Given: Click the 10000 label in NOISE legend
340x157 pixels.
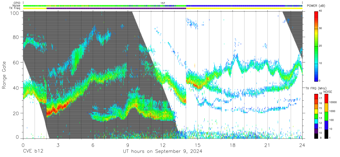Looking at the screenshot, I should pyautogui.click(x=334, y=102).
